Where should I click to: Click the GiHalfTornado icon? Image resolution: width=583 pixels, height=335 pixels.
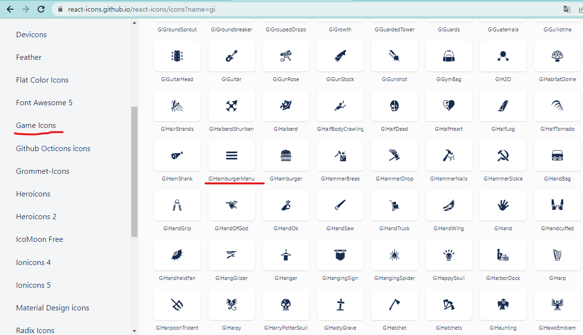coord(557,106)
